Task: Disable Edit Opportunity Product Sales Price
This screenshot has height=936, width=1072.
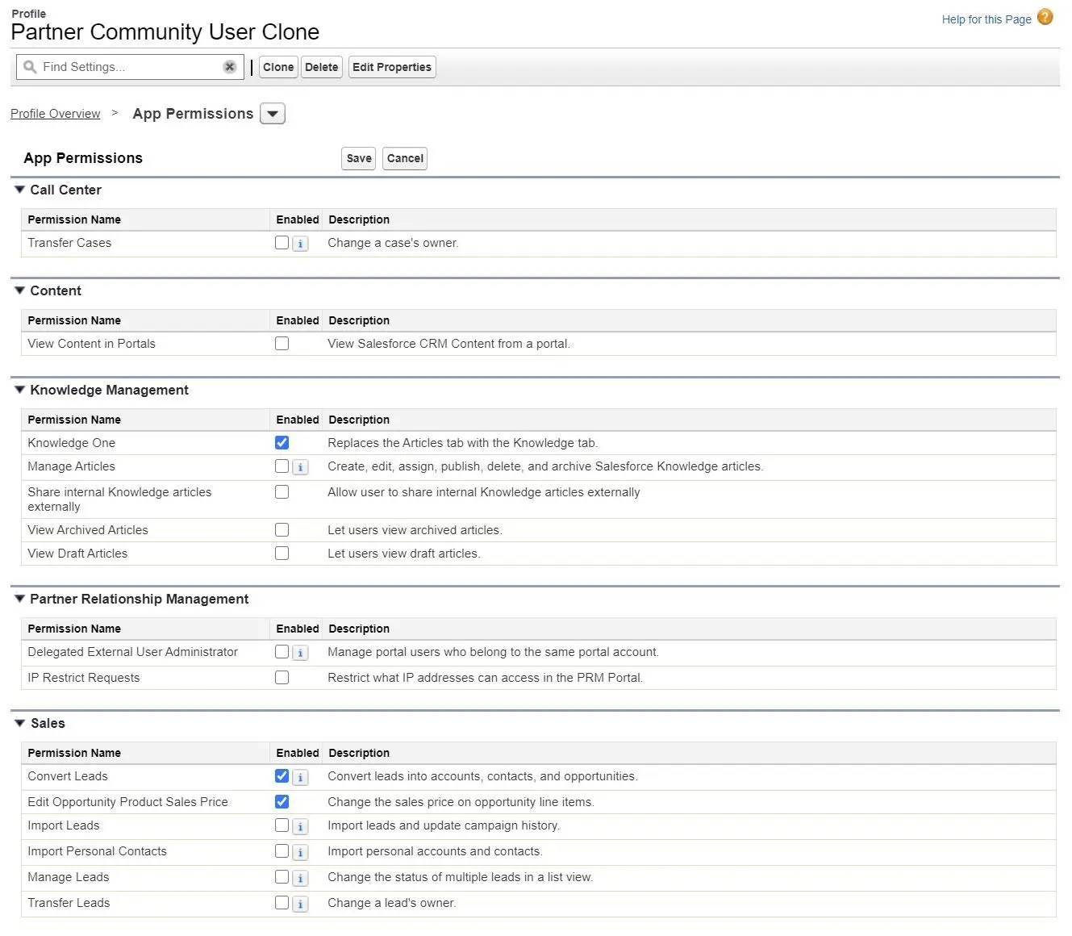Action: tap(282, 801)
